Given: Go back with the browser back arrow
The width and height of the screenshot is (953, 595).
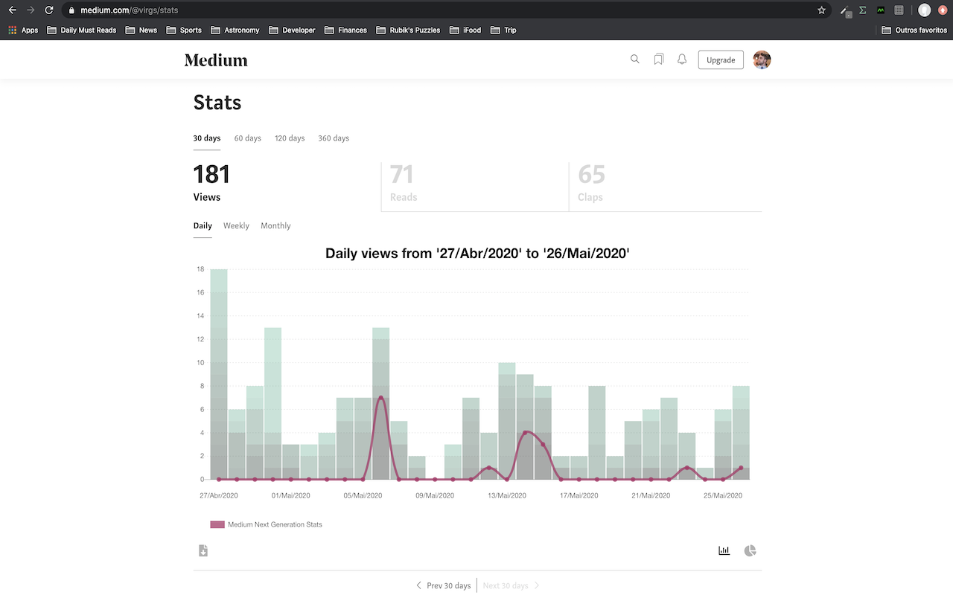Looking at the screenshot, I should coord(12,10).
